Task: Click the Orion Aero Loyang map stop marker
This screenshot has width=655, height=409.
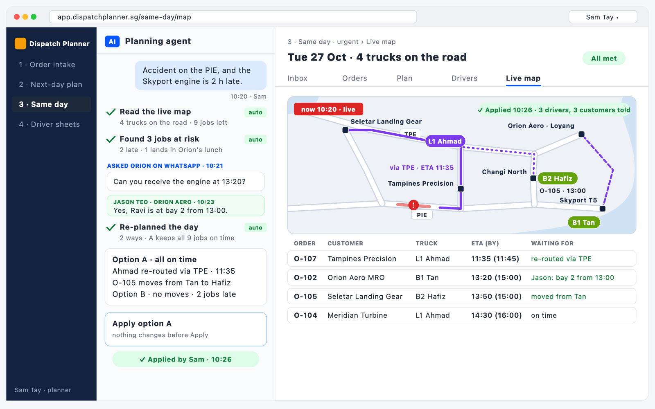Action: [581, 134]
